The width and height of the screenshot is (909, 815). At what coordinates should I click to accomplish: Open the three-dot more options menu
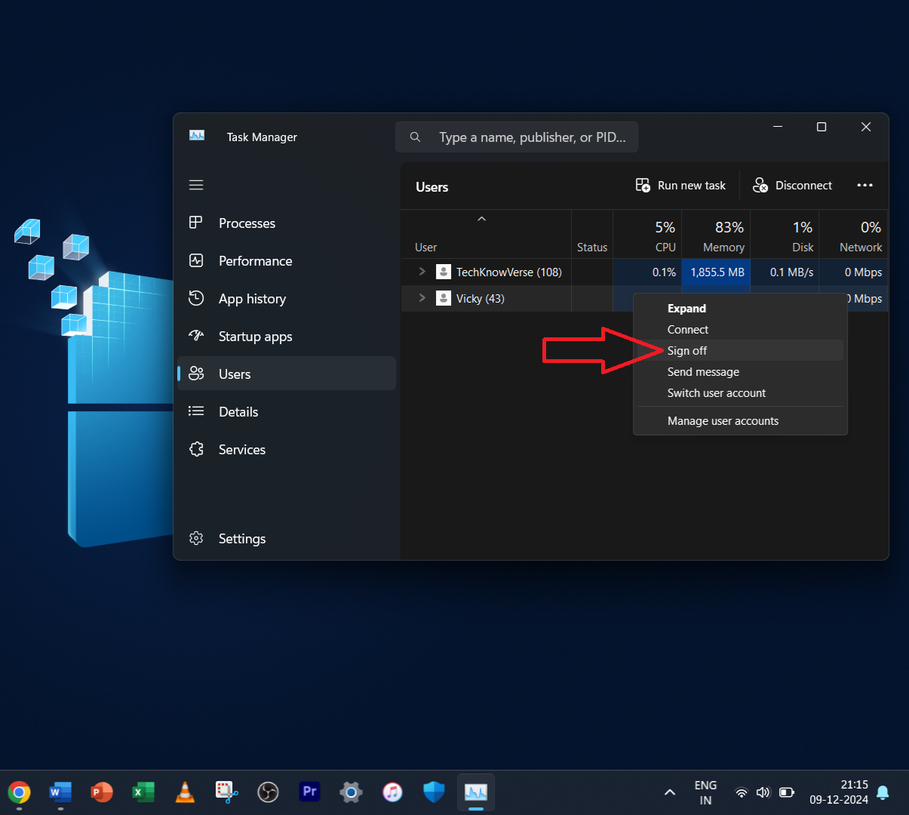tap(864, 186)
